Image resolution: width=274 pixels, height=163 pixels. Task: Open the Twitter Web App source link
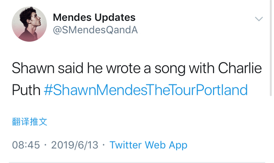click(x=148, y=145)
